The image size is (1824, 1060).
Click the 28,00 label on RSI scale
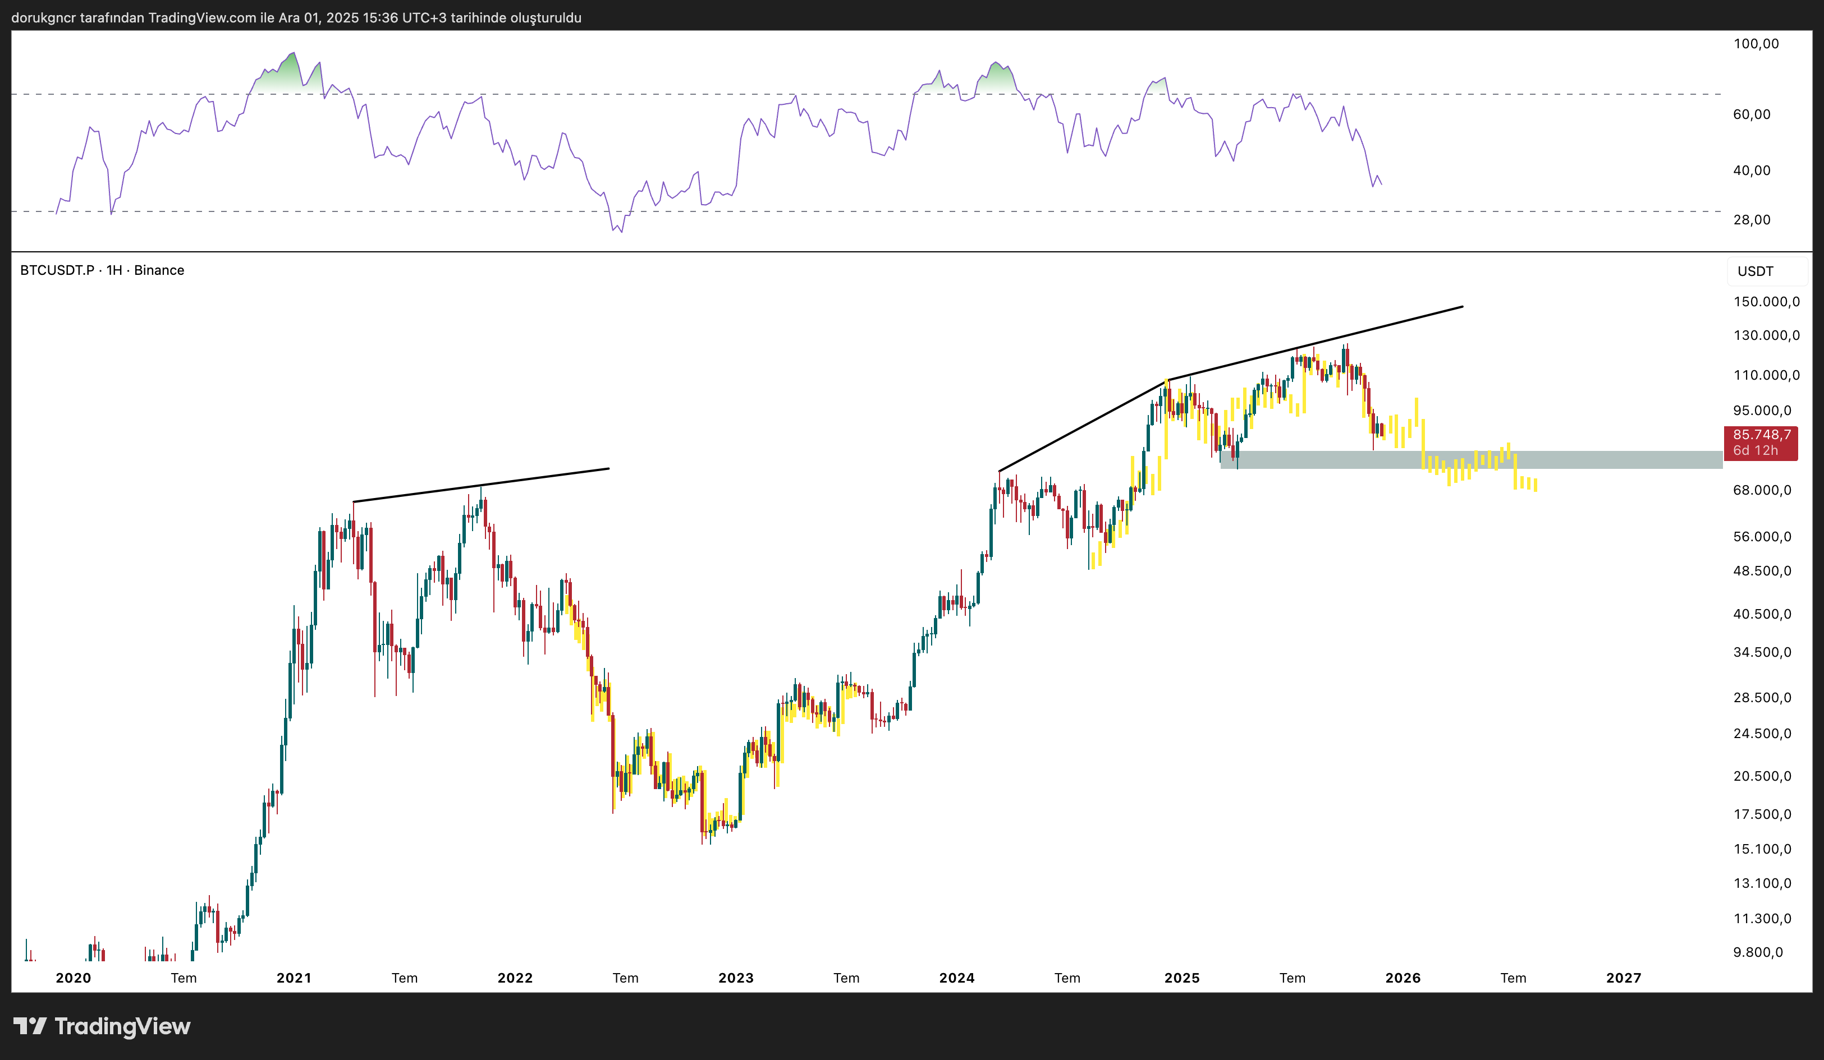point(1752,219)
